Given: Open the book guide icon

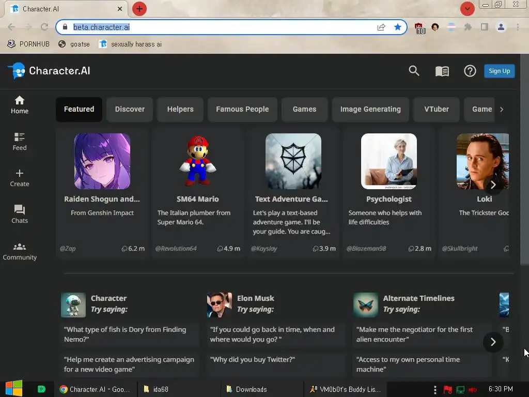Looking at the screenshot, I should click(x=442, y=71).
